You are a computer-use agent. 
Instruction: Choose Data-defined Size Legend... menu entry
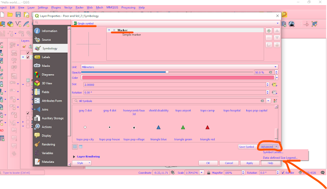[280, 158]
